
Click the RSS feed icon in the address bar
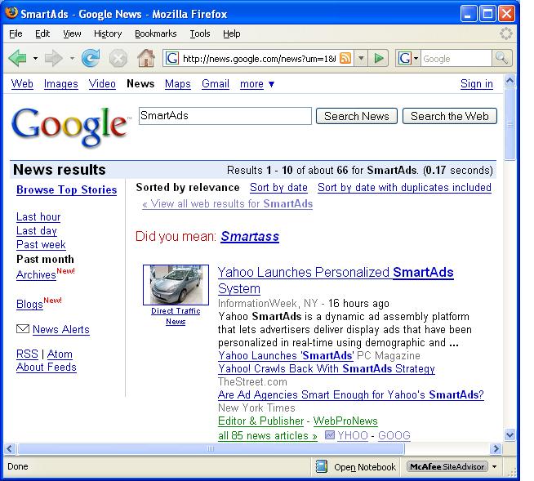tap(345, 58)
